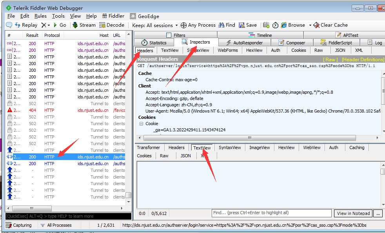Toggle Stream mode

click(x=84, y=25)
